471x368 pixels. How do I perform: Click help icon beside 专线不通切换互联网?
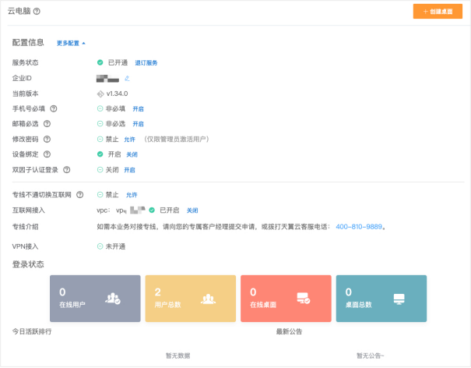tap(79, 194)
